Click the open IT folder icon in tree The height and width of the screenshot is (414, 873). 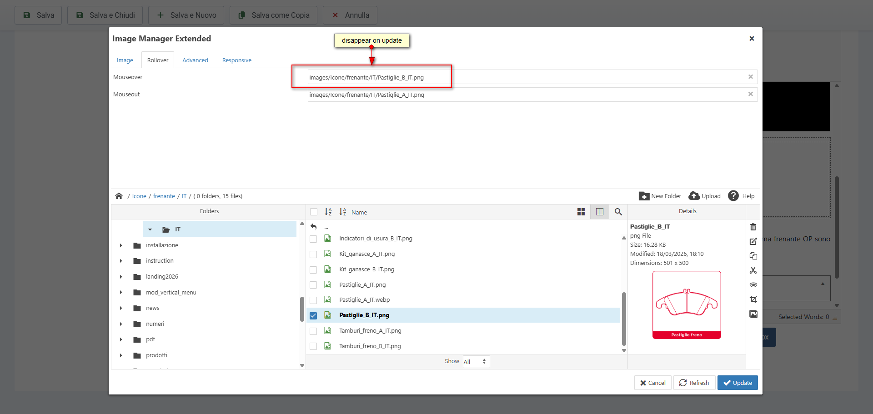click(x=166, y=229)
